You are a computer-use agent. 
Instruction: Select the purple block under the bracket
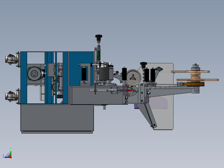pos(136,106)
